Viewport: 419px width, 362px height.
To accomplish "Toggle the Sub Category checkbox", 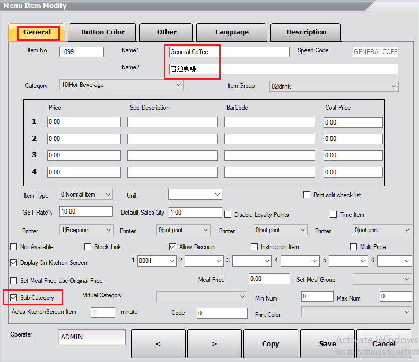I will pos(14,298).
